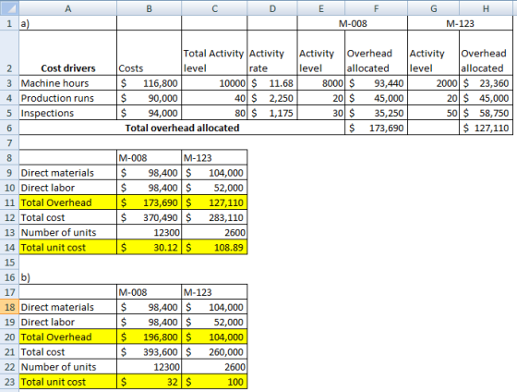Select column H header
Screen dimensions: 517x392
point(486,8)
